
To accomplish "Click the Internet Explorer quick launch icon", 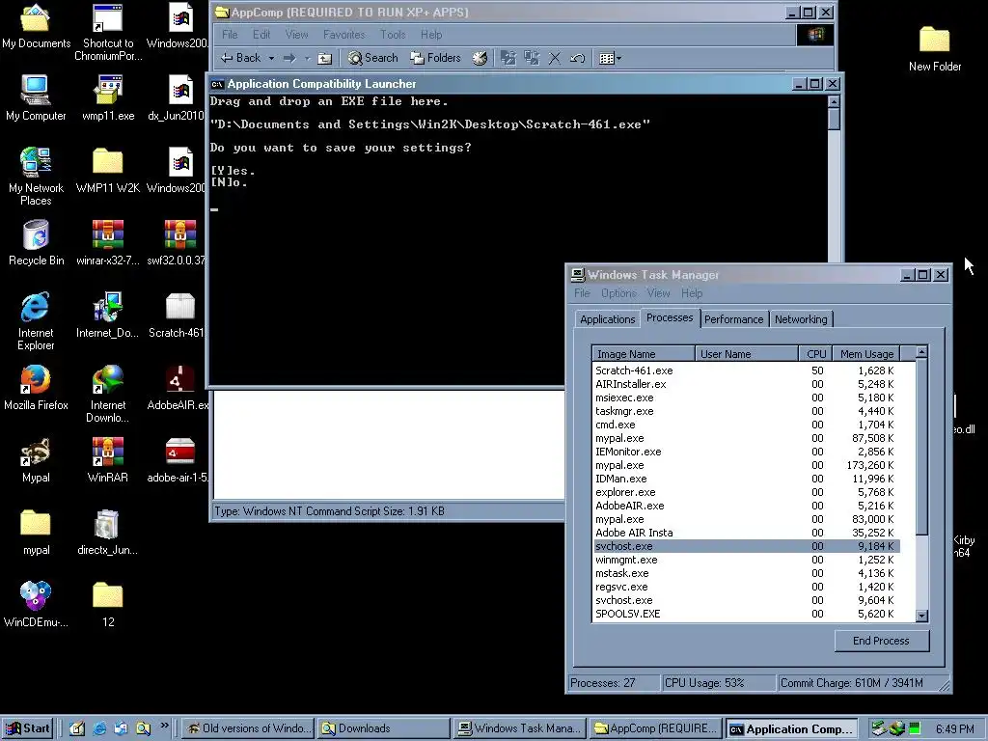I will pyautogui.click(x=99, y=728).
